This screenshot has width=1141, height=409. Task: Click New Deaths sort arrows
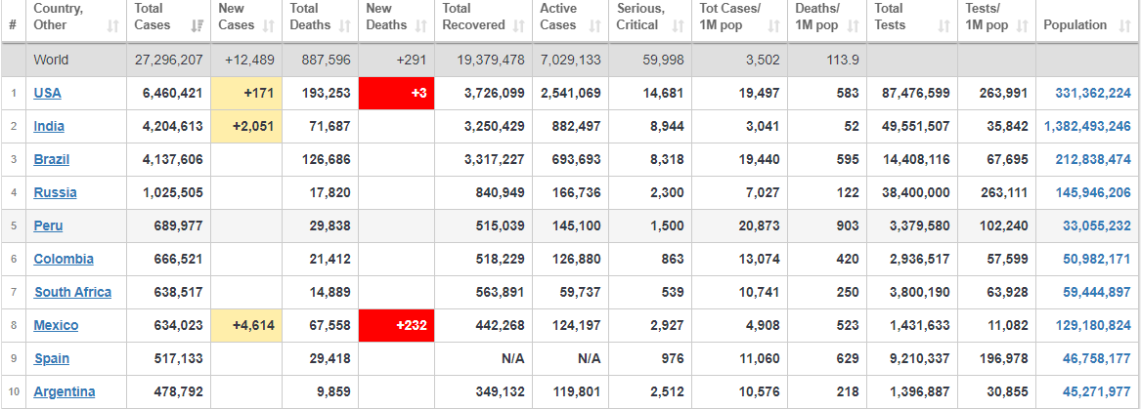pyautogui.click(x=420, y=25)
